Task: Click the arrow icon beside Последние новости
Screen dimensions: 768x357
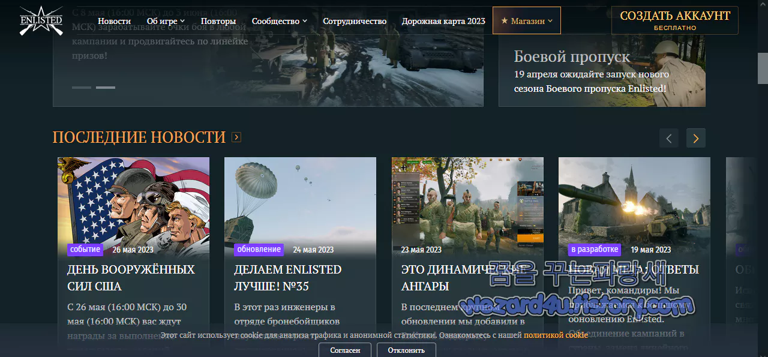Action: [x=236, y=137]
